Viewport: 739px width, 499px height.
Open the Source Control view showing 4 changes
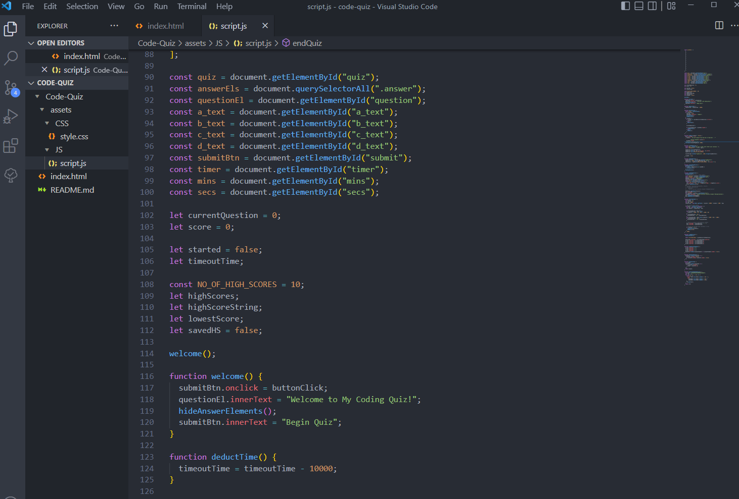(x=11, y=87)
